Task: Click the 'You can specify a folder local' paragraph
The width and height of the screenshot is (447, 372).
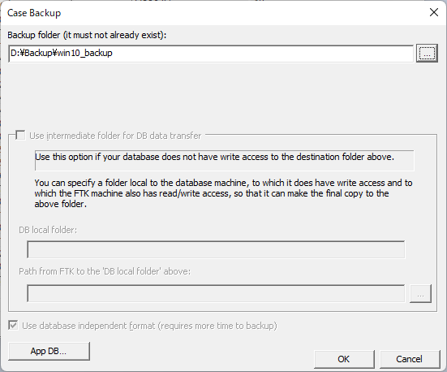Action: 223,193
